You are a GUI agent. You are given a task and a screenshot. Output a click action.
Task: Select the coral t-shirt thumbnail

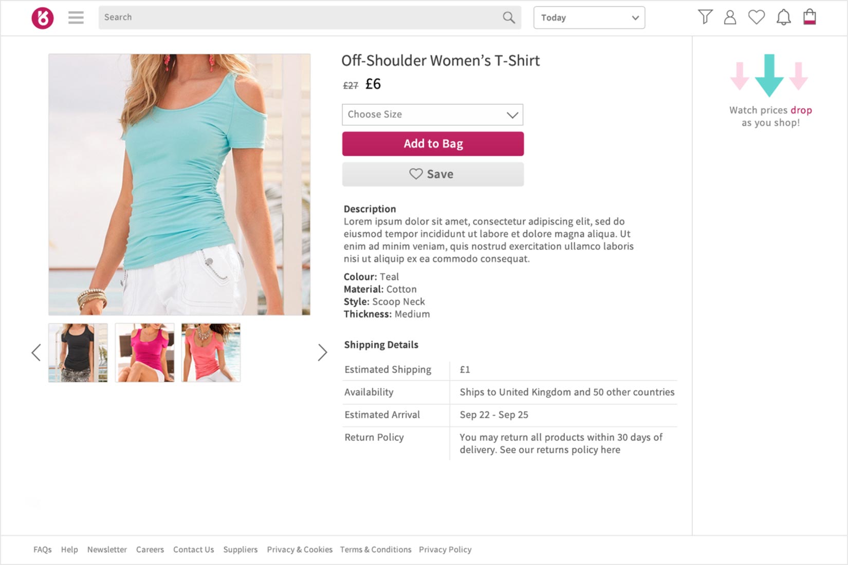(211, 352)
